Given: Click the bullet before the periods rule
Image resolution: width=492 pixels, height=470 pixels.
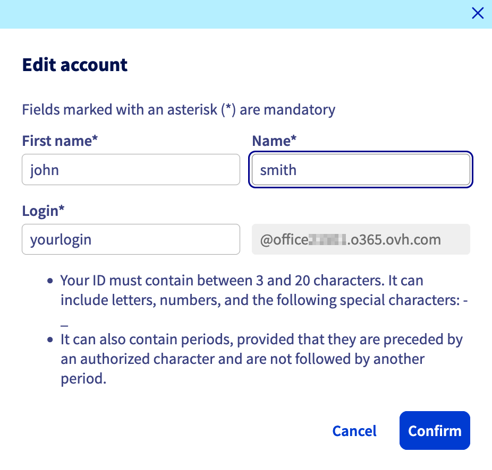Looking at the screenshot, I should pyautogui.click(x=50, y=340).
